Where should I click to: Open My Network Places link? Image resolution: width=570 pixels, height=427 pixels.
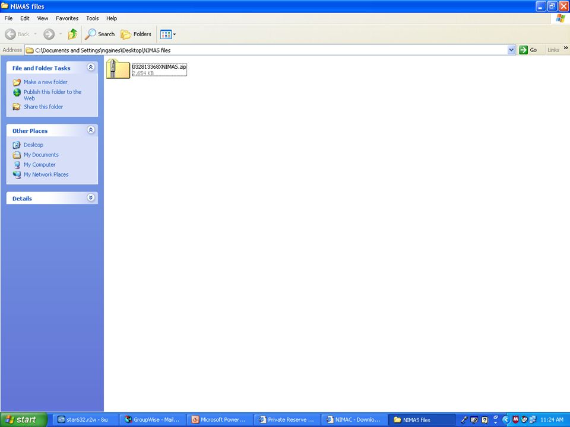coord(46,174)
